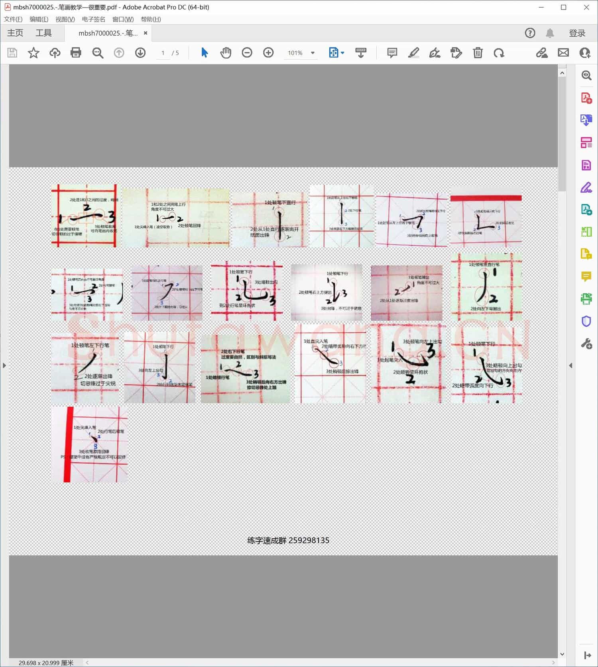Go to next page arrow

[x=140, y=53]
